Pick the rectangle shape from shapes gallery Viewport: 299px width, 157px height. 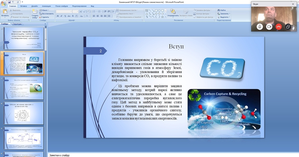pyautogui.click(x=156, y=10)
